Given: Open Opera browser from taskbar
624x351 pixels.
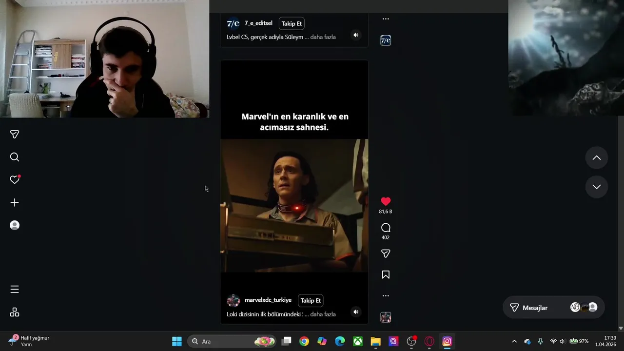Looking at the screenshot, I should click(429, 341).
